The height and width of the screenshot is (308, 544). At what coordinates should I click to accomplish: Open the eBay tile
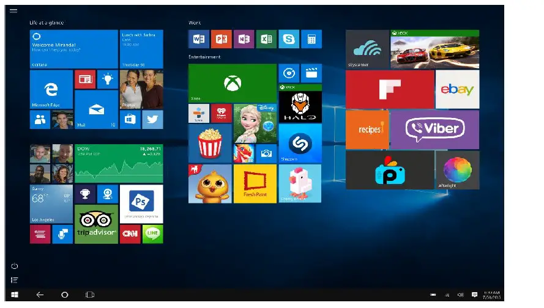coord(458,89)
